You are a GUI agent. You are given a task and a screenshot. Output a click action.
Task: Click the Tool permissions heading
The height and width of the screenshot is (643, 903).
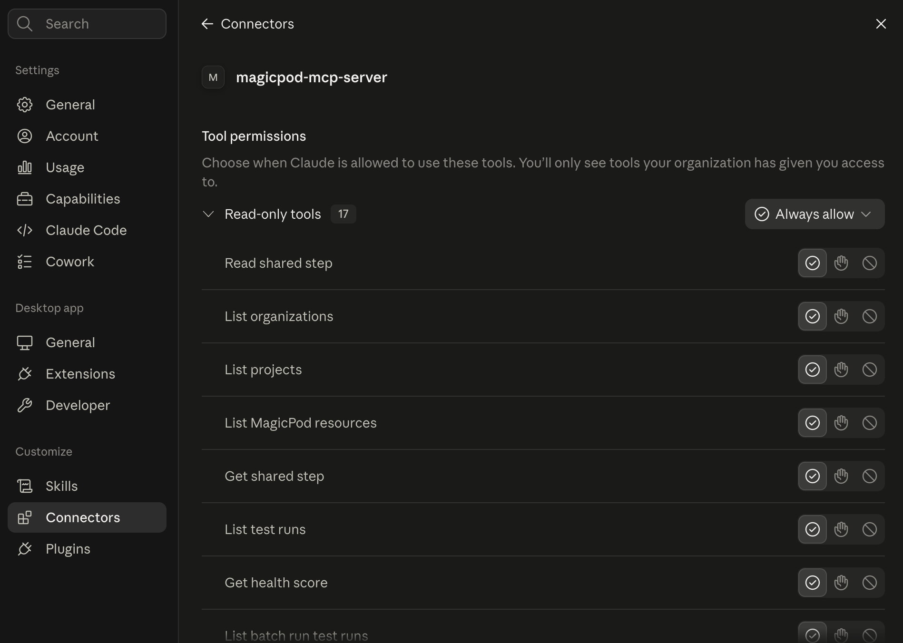coord(254,136)
